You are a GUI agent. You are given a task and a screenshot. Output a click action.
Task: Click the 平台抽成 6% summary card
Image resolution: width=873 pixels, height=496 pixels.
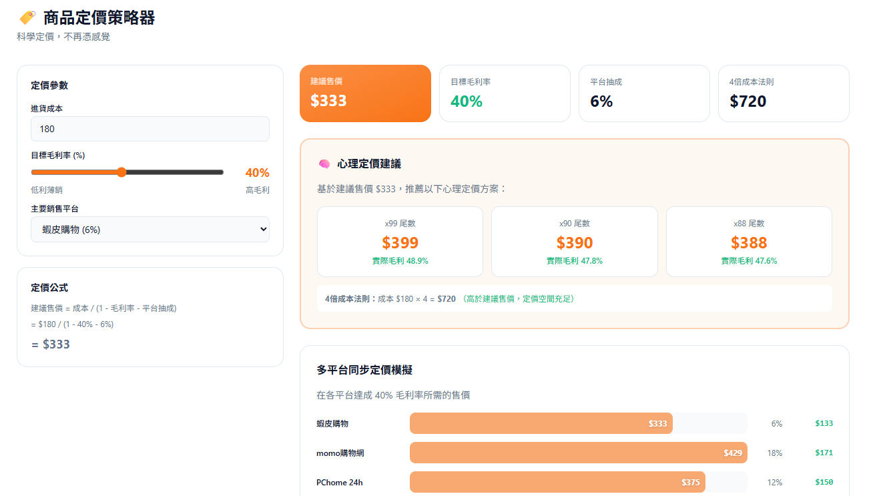coord(644,93)
